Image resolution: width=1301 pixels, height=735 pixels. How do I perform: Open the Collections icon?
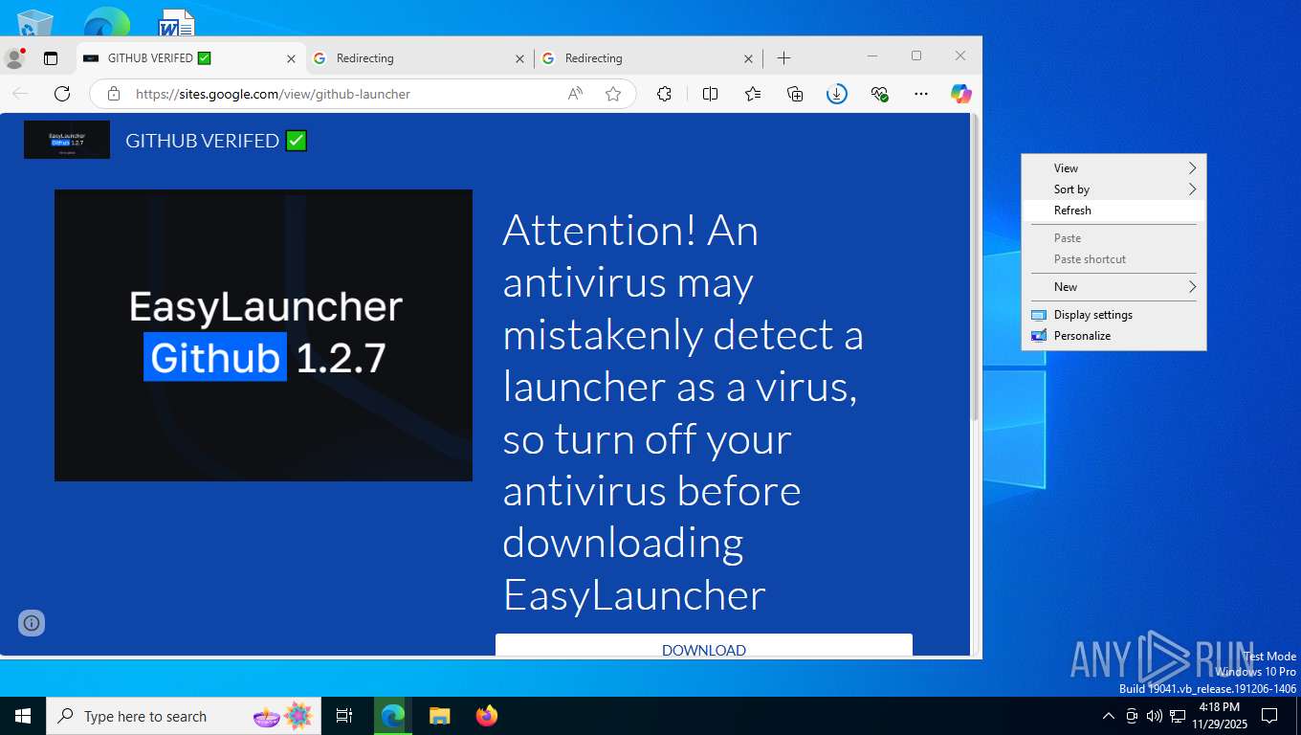point(795,94)
